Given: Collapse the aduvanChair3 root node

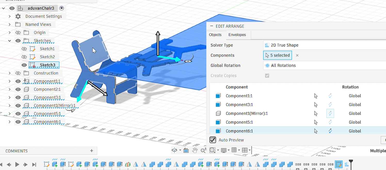Looking at the screenshot, I should click(4, 8).
